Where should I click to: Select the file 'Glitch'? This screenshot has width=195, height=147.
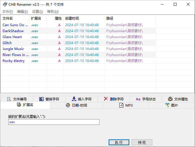tap(7, 43)
